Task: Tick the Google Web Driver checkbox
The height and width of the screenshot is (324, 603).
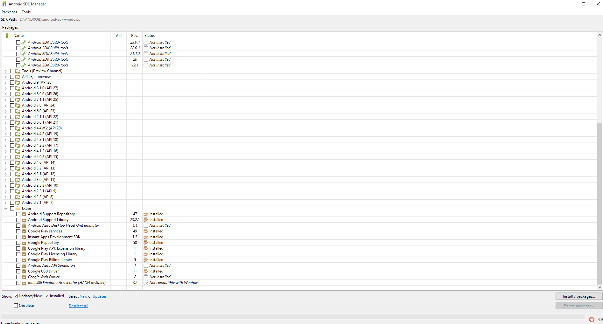Action: (18, 277)
